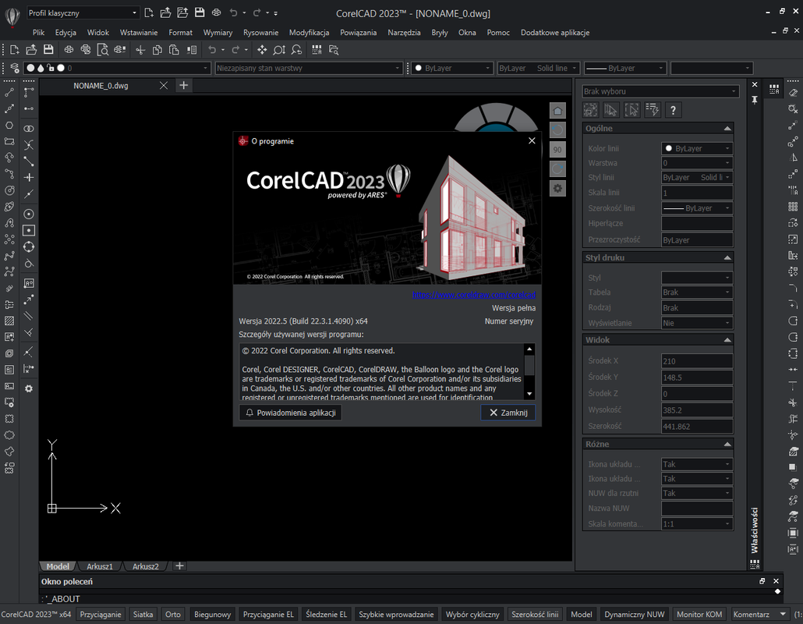The image size is (803, 624).
Task: Click the Zamknij button in About dialog
Action: tap(508, 413)
